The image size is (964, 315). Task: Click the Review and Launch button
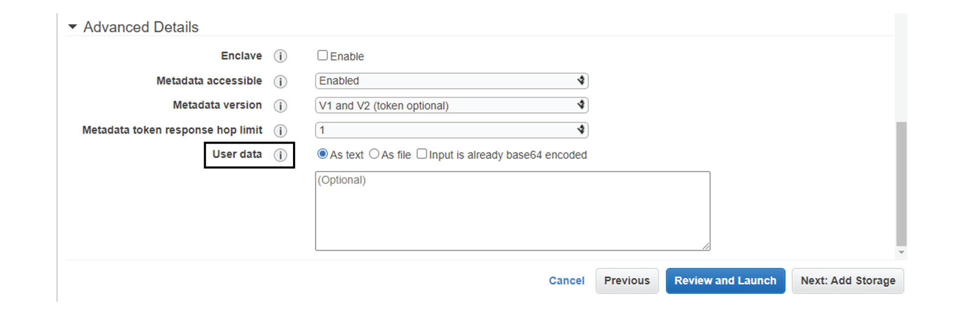click(x=725, y=281)
